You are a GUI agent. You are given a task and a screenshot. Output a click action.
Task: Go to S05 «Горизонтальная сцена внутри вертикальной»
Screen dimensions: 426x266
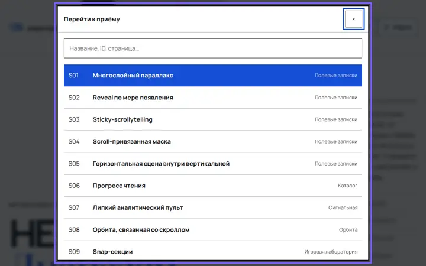point(213,163)
